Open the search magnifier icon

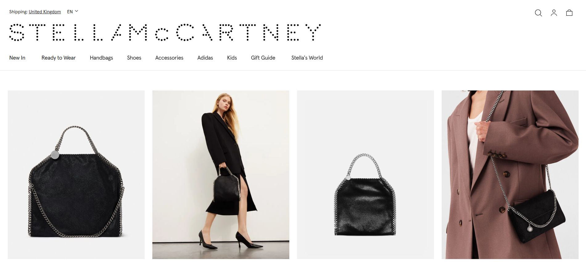point(538,13)
